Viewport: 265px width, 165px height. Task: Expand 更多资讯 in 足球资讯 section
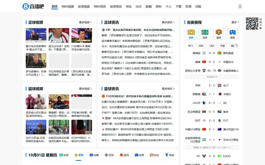(168, 22)
